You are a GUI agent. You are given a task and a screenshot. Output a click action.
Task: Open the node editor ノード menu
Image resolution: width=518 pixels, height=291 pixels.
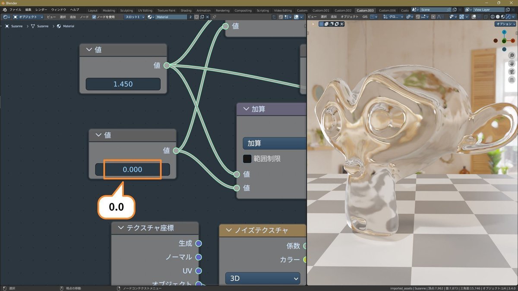point(84,17)
